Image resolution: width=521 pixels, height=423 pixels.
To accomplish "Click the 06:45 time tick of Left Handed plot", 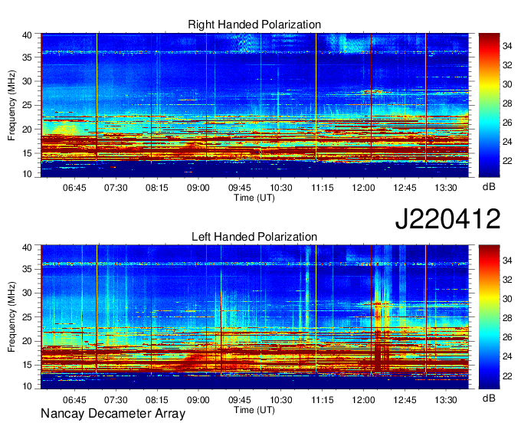I will [x=74, y=399].
